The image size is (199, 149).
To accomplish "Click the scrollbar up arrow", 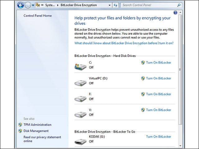I will click(180, 12).
